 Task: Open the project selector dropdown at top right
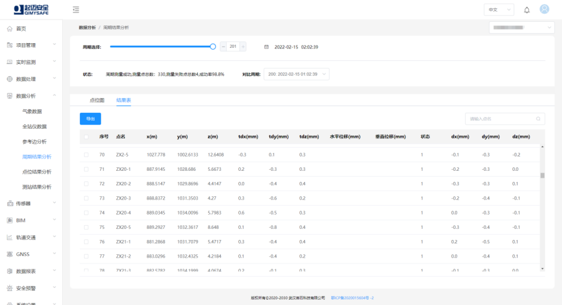coord(522,28)
